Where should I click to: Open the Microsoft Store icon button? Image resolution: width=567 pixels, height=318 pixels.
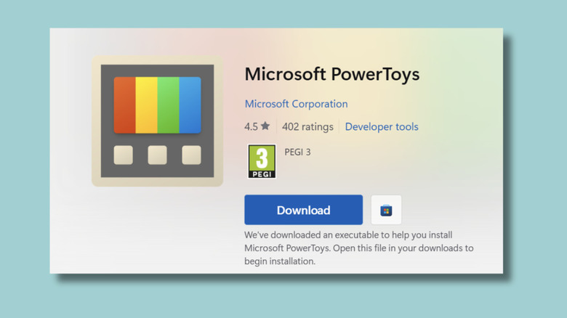coord(386,211)
